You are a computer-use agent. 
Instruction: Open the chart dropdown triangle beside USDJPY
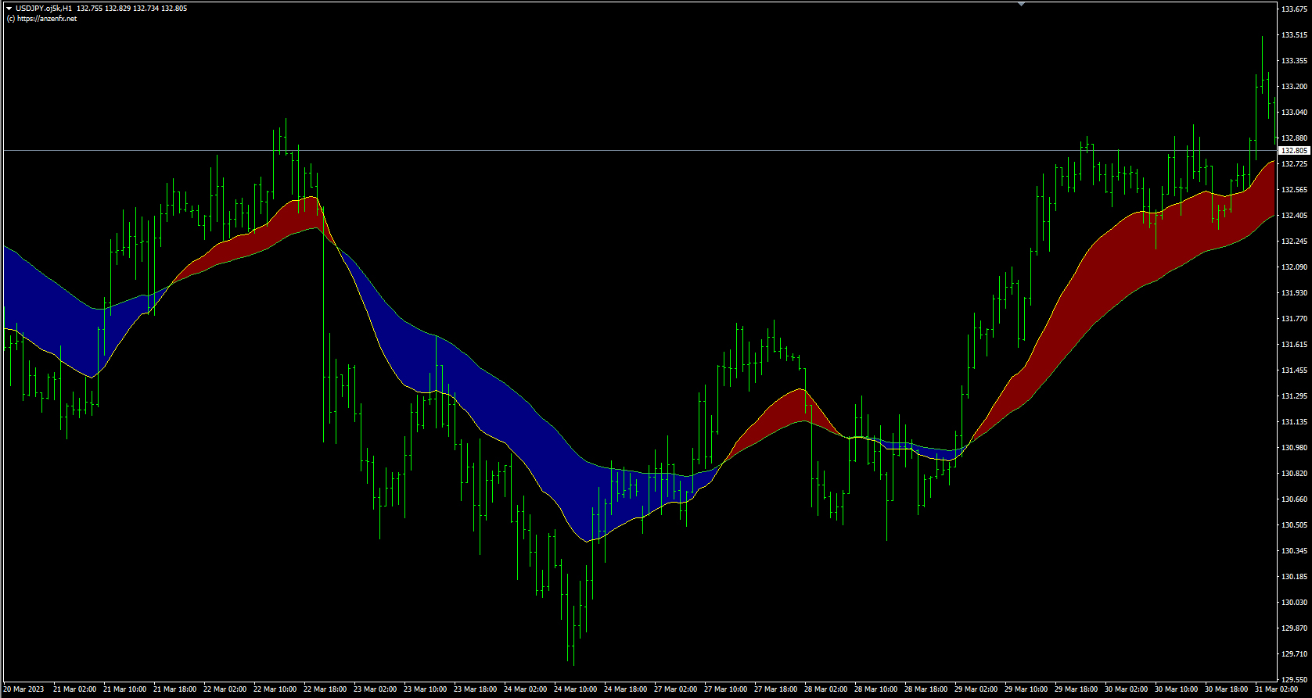[x=9, y=8]
